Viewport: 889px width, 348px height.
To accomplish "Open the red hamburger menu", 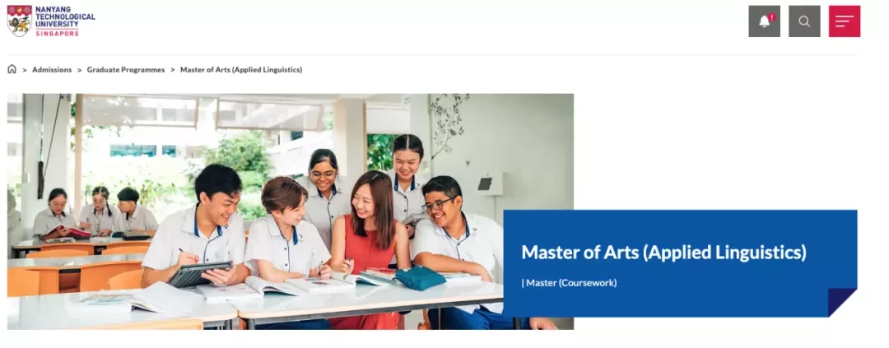I will pyautogui.click(x=845, y=21).
